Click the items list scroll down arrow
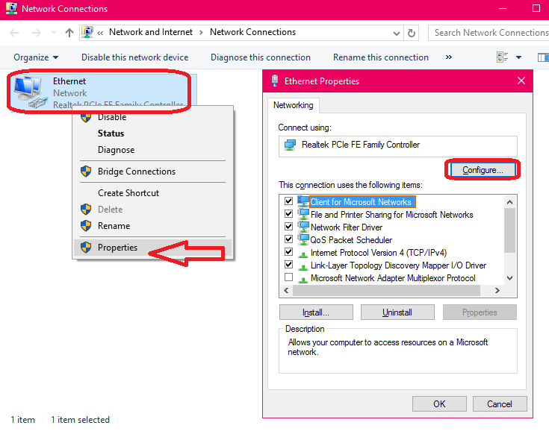549x437 pixels. (x=509, y=278)
